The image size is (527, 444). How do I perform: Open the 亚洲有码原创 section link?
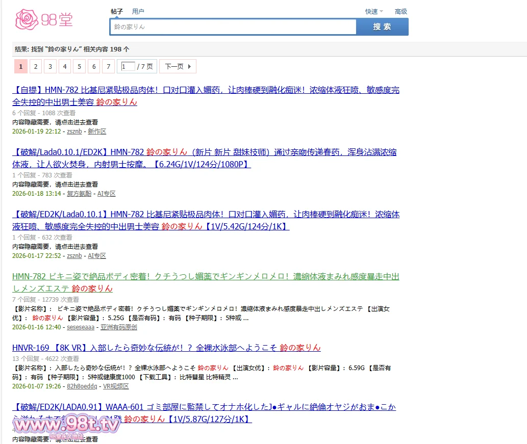click(x=118, y=327)
